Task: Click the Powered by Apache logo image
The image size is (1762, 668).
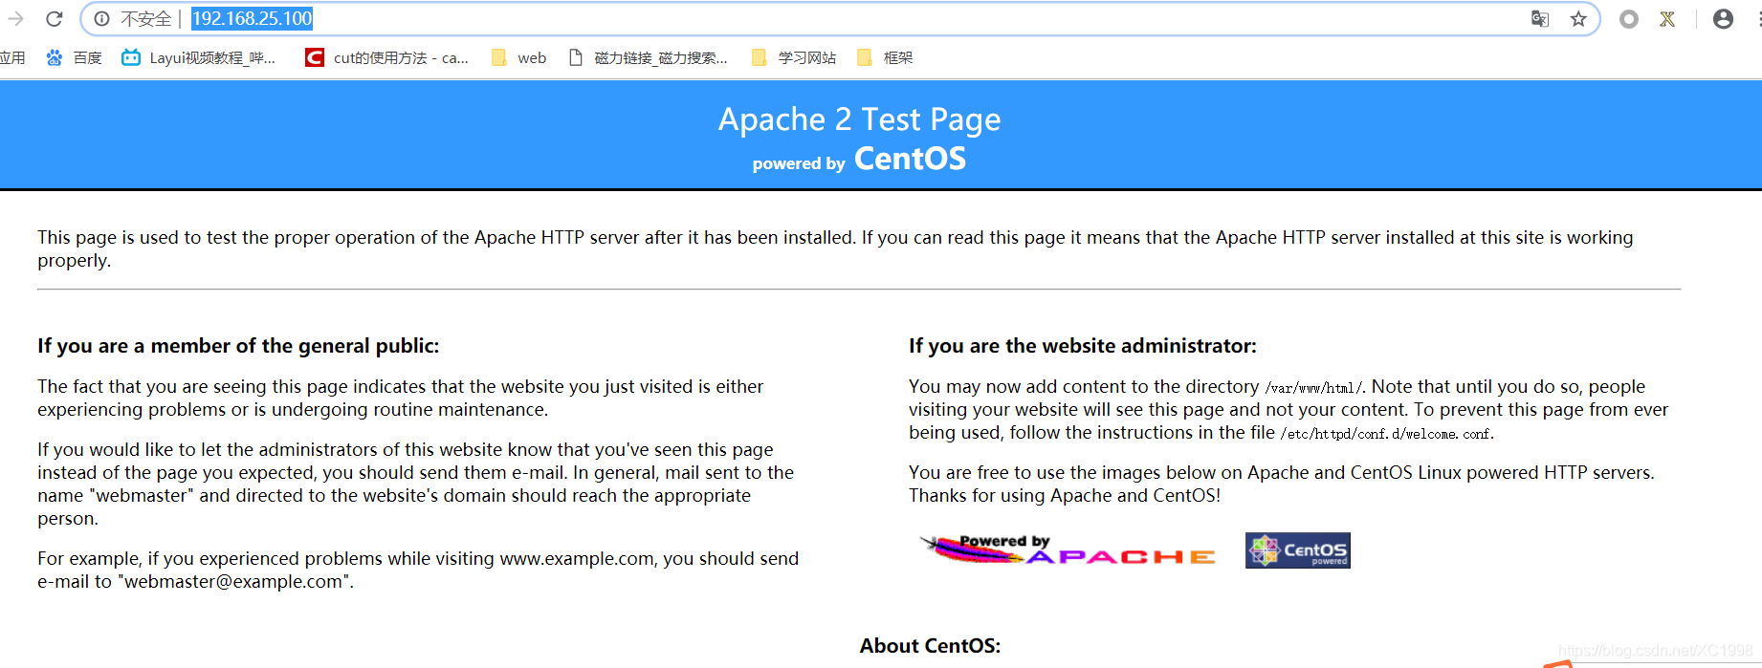Action: [x=1068, y=549]
